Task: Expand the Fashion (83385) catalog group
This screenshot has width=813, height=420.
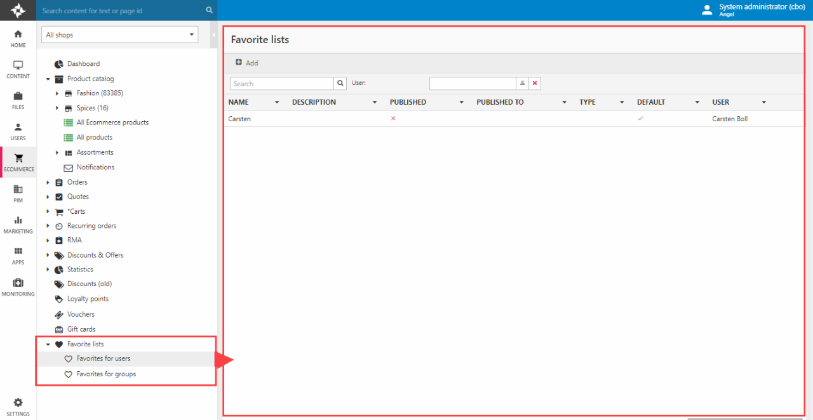Action: tap(57, 93)
